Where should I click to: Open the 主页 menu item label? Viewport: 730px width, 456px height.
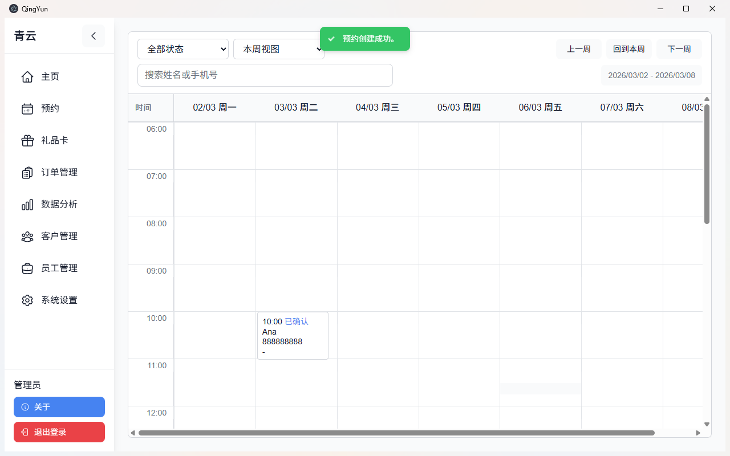pos(50,77)
